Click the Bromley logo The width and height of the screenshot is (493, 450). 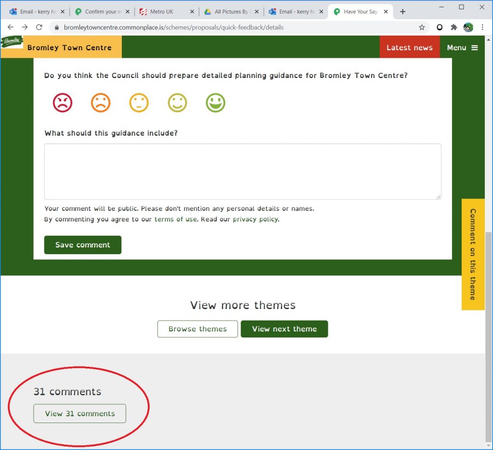click(12, 41)
